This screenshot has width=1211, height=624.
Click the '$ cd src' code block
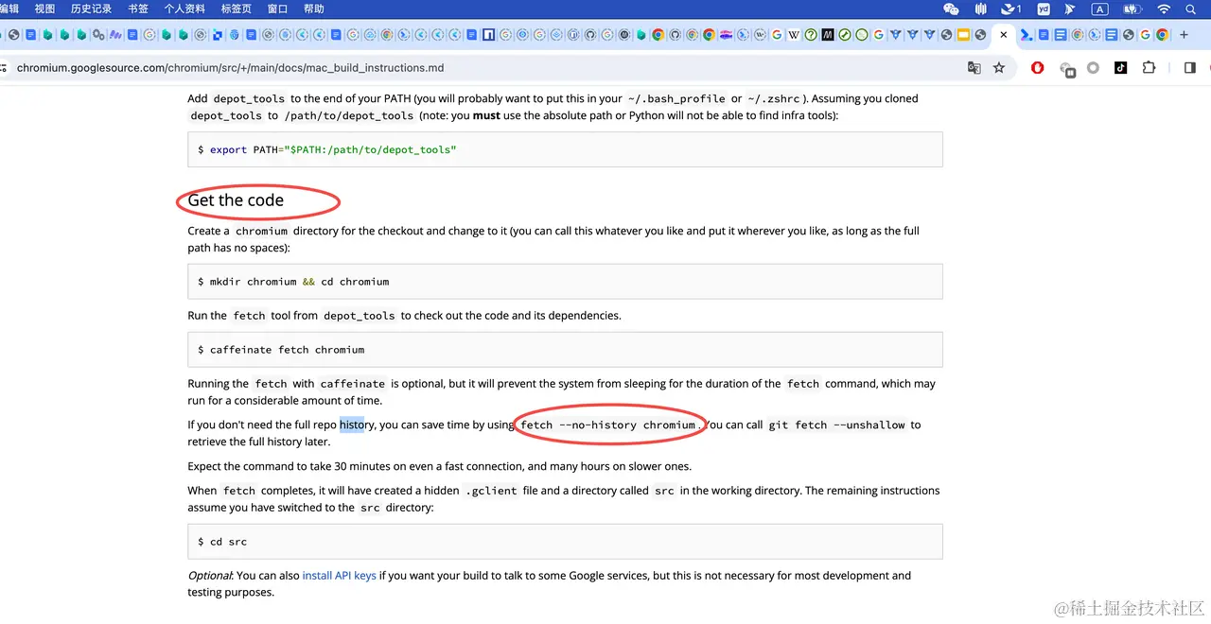click(565, 542)
